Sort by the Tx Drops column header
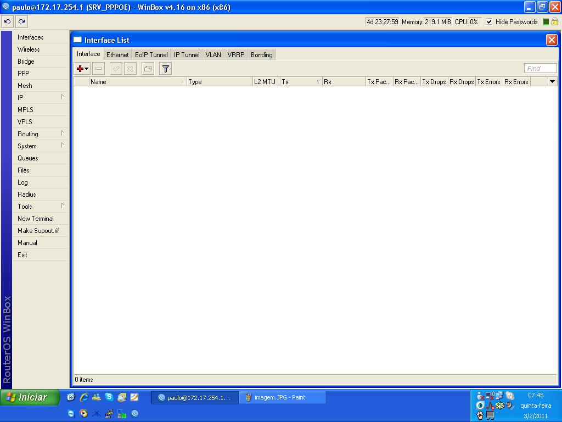 [434, 82]
